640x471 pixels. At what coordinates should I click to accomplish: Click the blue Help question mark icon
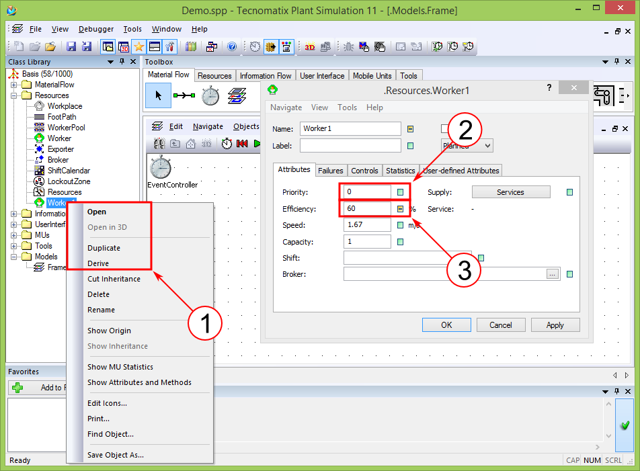pos(232,46)
